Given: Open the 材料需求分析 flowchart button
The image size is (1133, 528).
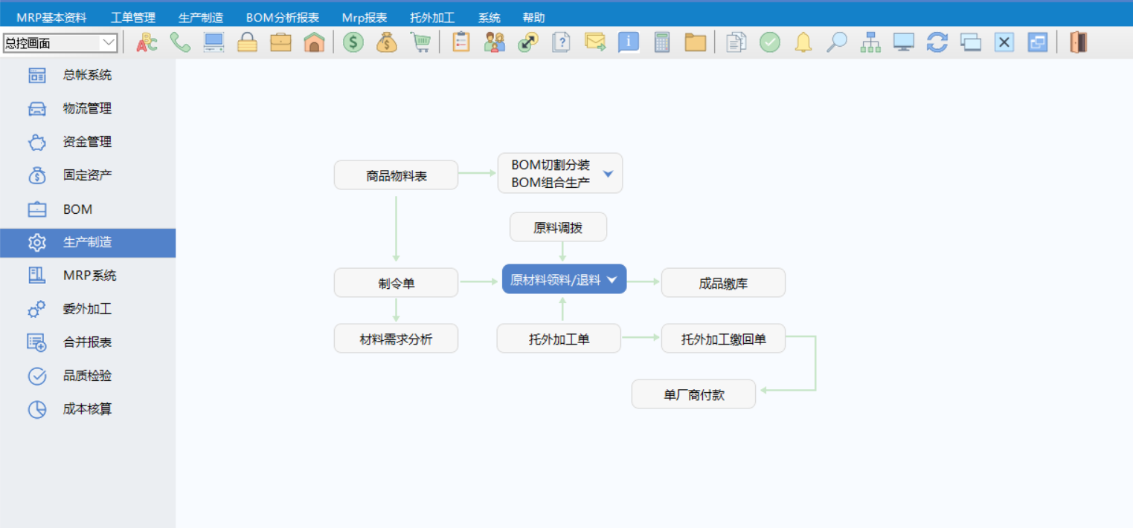Looking at the screenshot, I should (x=396, y=339).
